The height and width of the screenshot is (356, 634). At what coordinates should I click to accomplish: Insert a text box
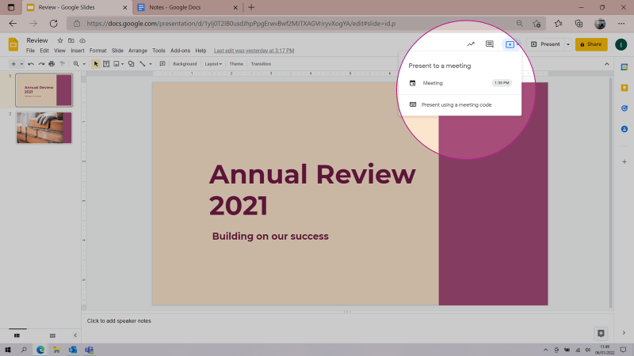tap(106, 64)
